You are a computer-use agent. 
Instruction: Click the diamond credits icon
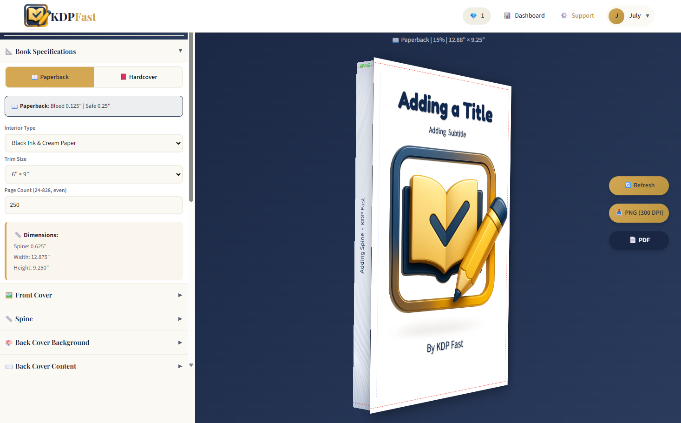(473, 15)
